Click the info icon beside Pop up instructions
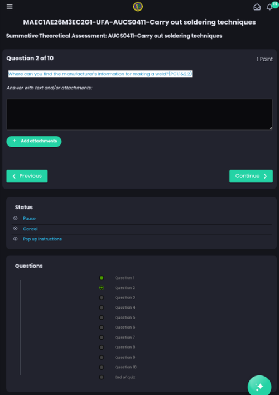279x395 pixels. 16,239
